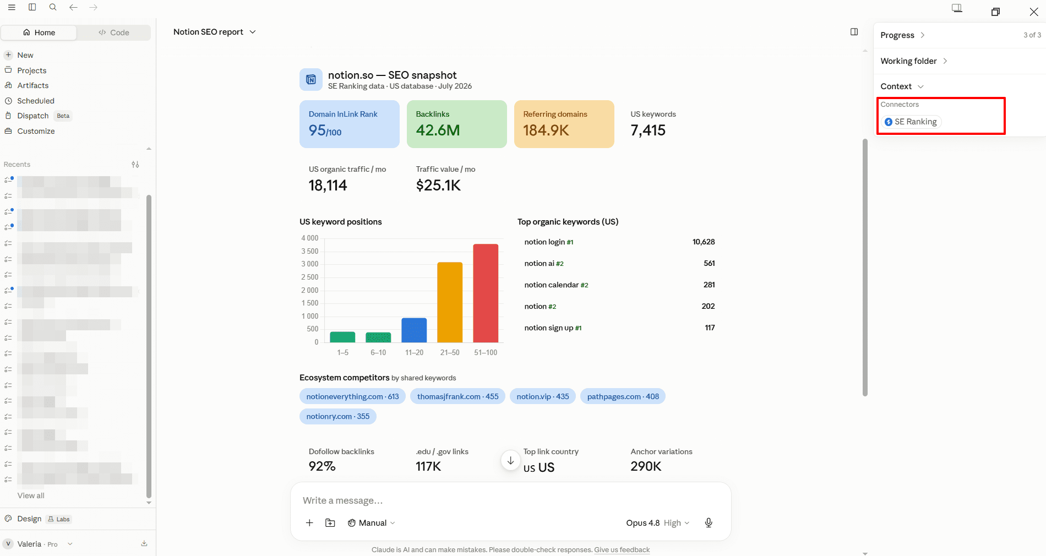This screenshot has width=1046, height=556.
Task: Click the Anchor variations 290K value
Action: 646,466
